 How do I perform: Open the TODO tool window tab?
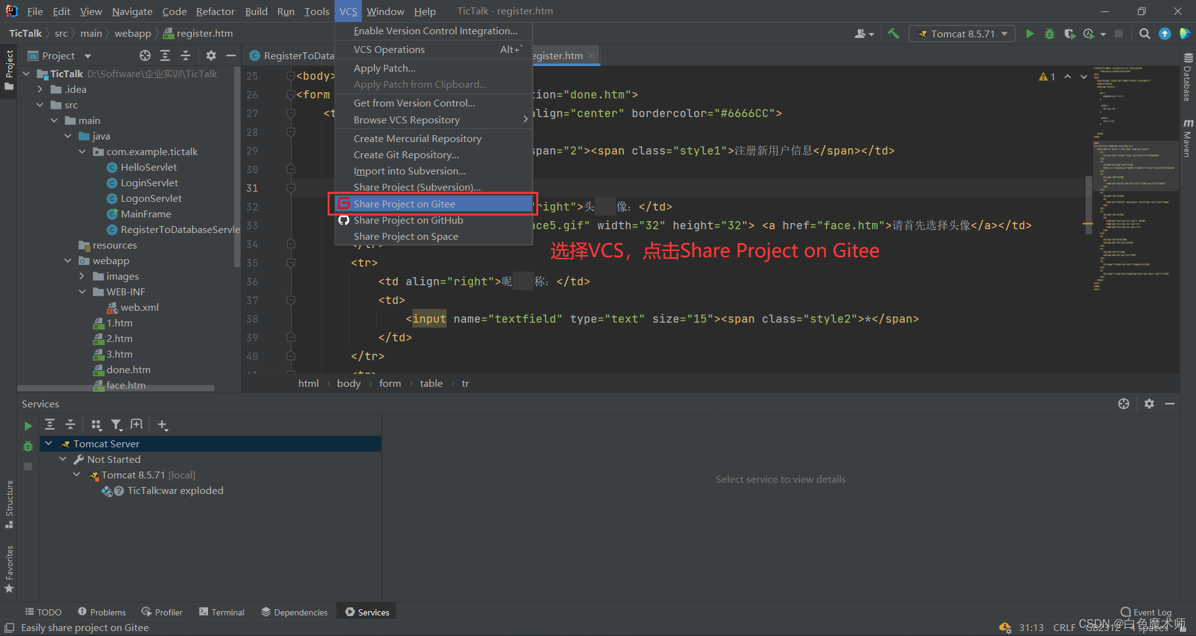[43, 612]
